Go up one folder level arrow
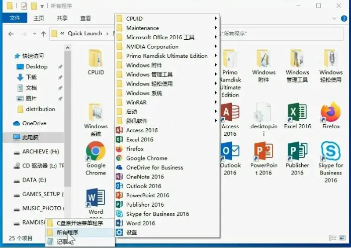The width and height of the screenshot is (351, 248). (x=44, y=34)
